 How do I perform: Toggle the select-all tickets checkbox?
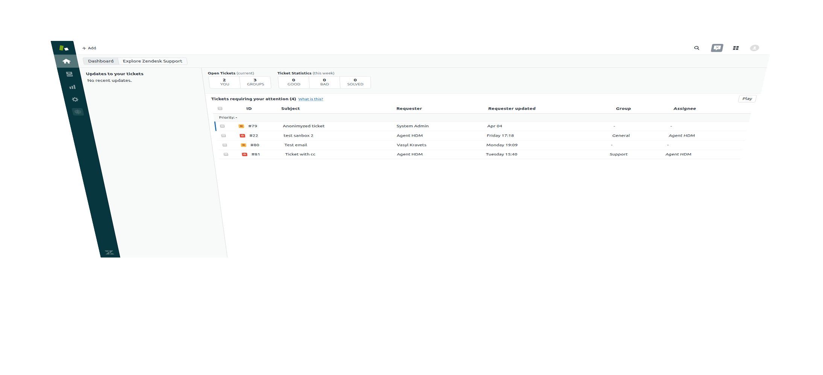click(220, 108)
